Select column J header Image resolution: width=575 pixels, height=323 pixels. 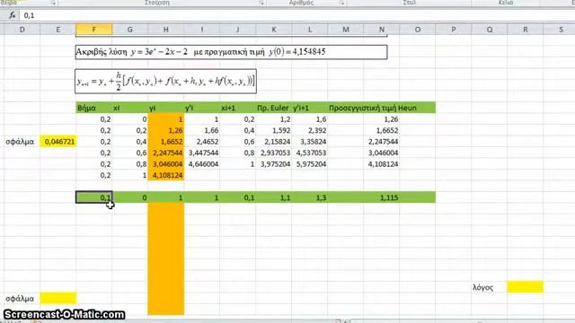tap(237, 30)
